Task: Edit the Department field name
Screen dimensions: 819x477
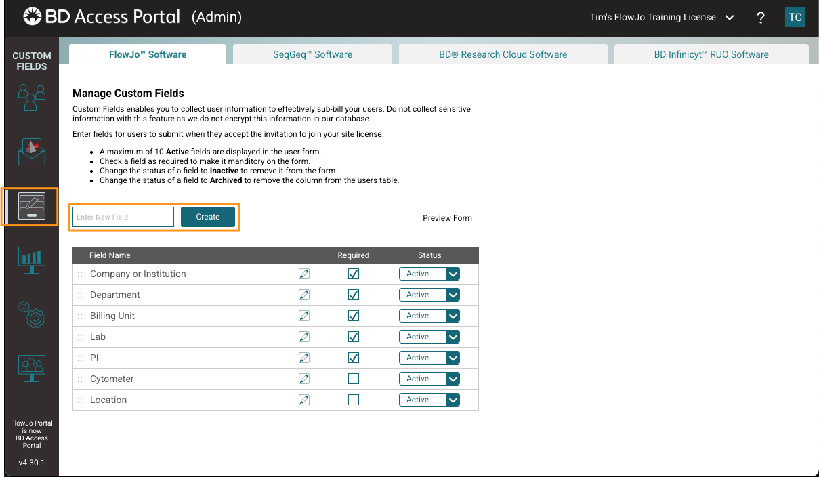Action: click(304, 295)
